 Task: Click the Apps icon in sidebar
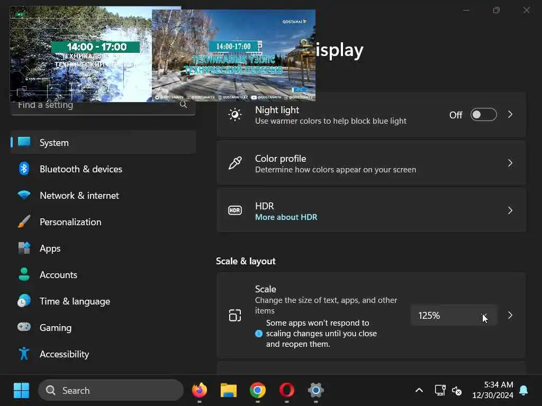click(x=24, y=248)
